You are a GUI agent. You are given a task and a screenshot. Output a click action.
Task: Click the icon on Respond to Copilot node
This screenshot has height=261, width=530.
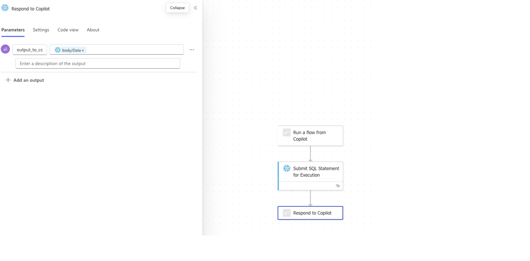tap(287, 213)
